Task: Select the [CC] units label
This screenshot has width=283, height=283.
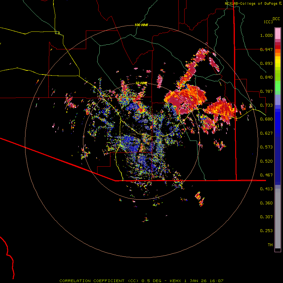Action: (x=268, y=22)
